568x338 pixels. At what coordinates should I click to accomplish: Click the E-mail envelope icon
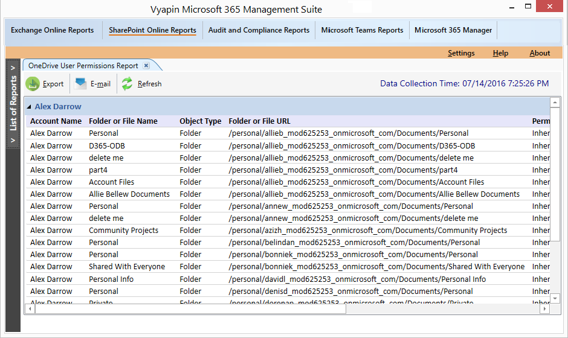[80, 84]
